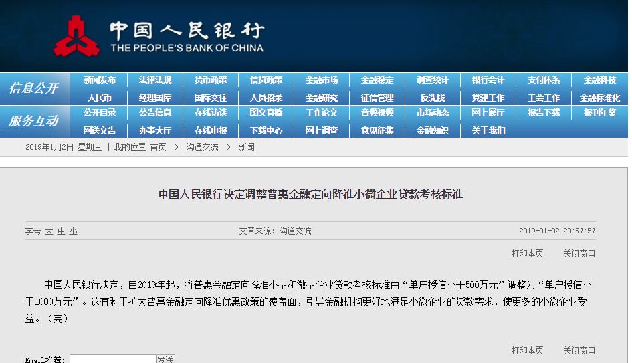
Task: Go to 党建工作
Action: coord(488,98)
